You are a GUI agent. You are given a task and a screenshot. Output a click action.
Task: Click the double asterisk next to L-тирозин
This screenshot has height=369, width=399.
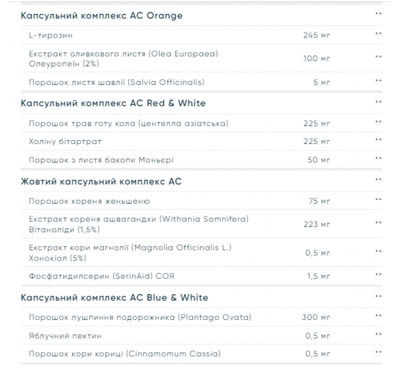coord(378,33)
